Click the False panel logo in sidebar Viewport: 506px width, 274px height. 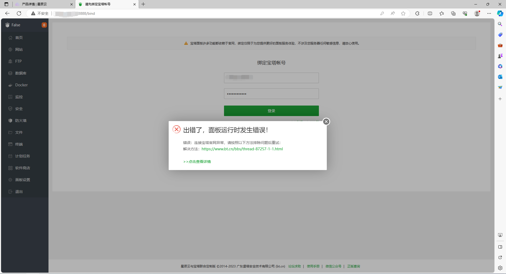[x=7, y=25]
